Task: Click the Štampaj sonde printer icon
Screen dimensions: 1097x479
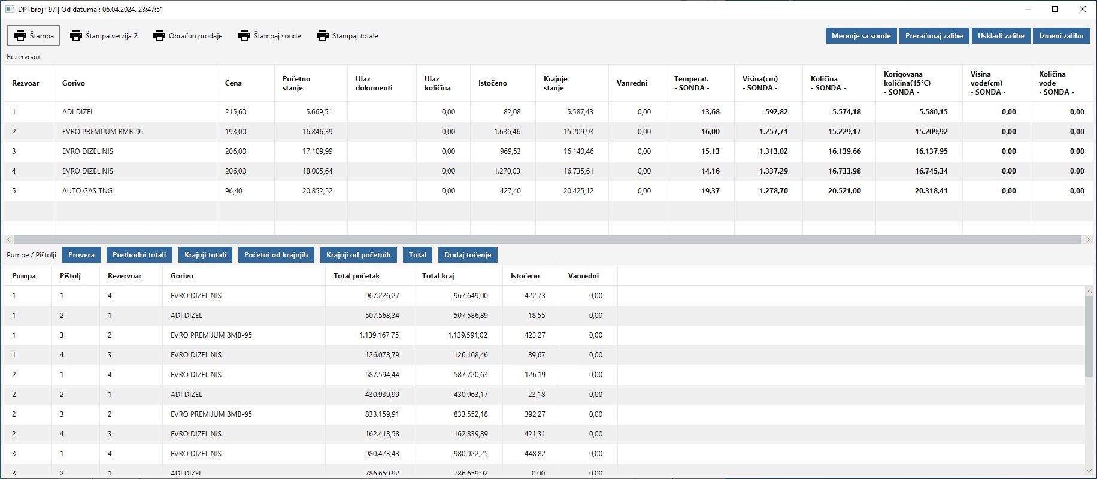Action: (244, 35)
